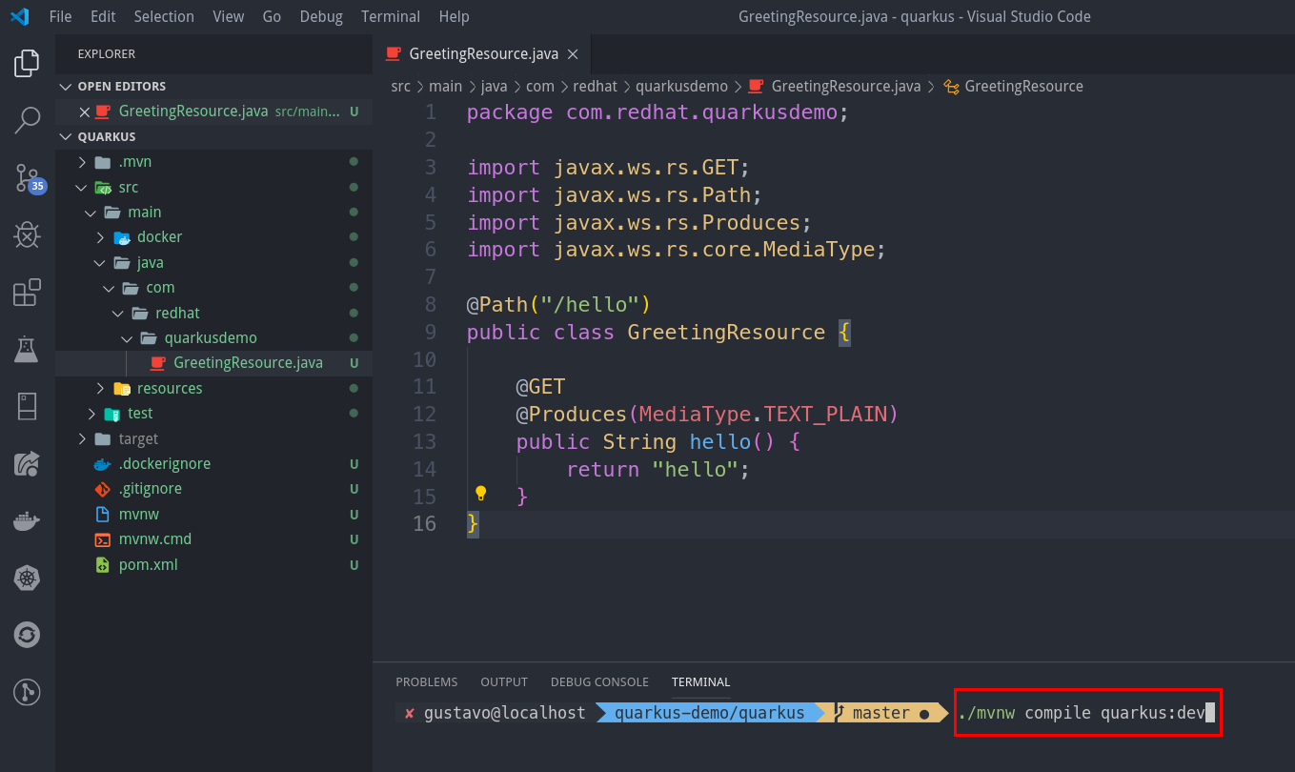The height and width of the screenshot is (772, 1295).
Task: Collapse the redhat folder
Action: [118, 314]
